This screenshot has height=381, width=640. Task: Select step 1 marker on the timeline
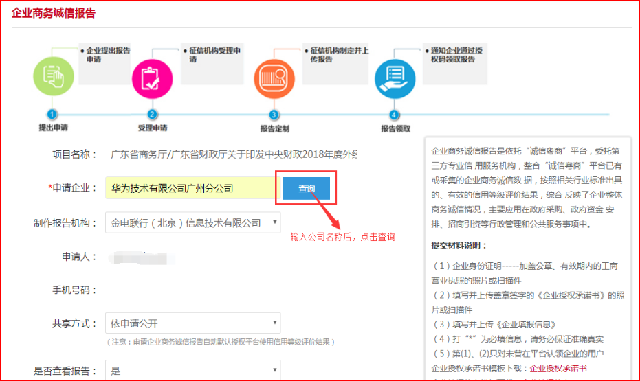point(52,115)
